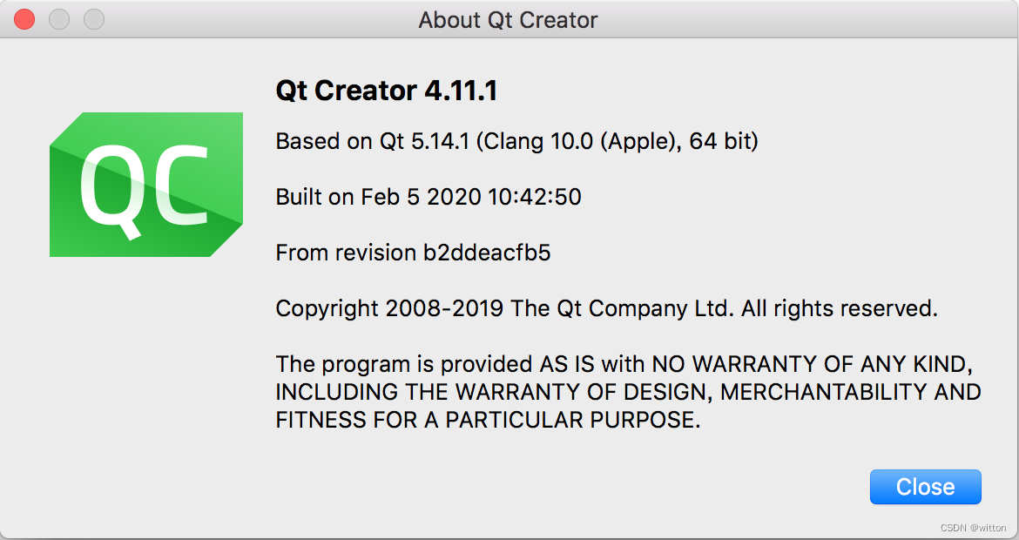Click the grayed-out zoom window button

point(93,19)
